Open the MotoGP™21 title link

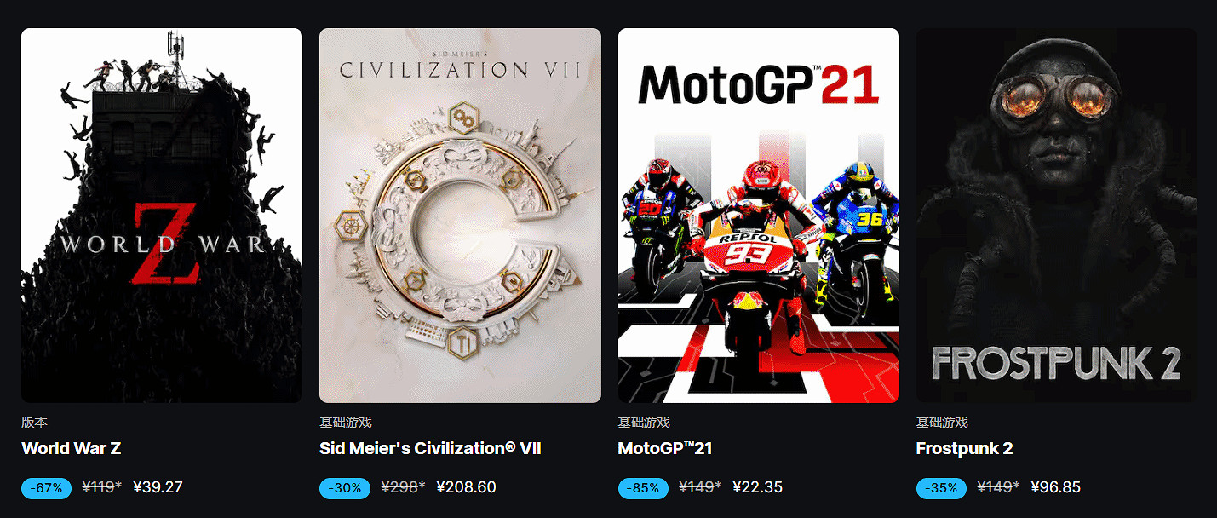[x=665, y=449]
